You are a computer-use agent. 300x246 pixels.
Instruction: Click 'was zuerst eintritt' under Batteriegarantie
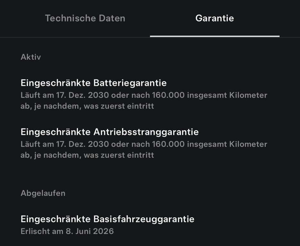(119, 106)
